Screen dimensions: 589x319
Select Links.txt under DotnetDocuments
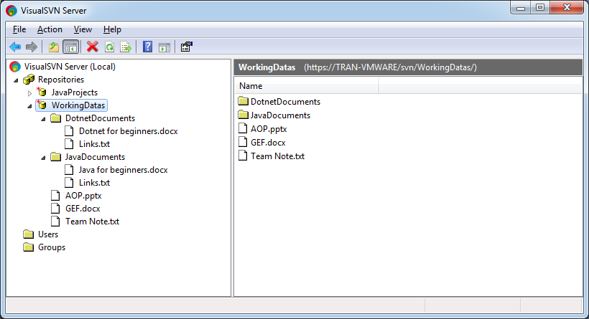pyautogui.click(x=94, y=144)
